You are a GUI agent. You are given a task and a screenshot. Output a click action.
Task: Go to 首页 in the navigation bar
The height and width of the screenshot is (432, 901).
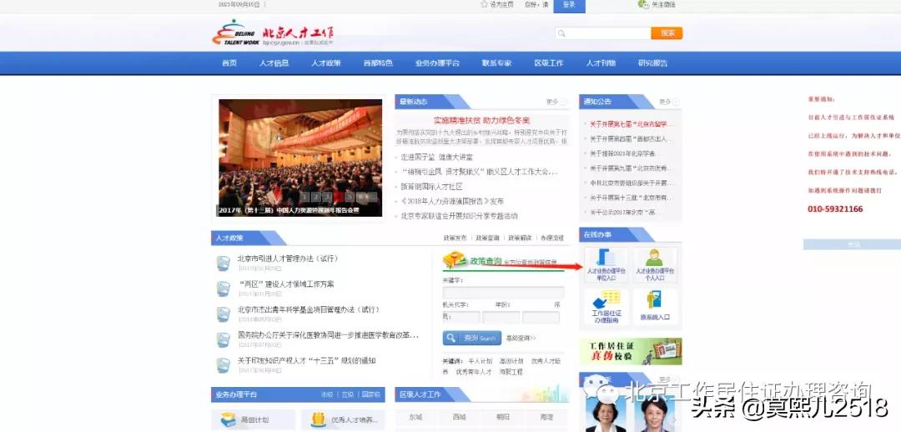[x=229, y=63]
